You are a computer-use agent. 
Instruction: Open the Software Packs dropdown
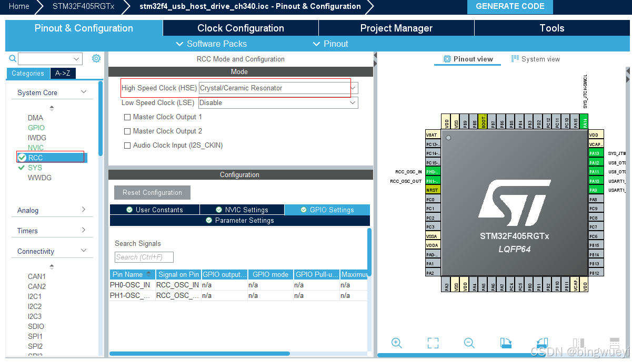tap(212, 44)
